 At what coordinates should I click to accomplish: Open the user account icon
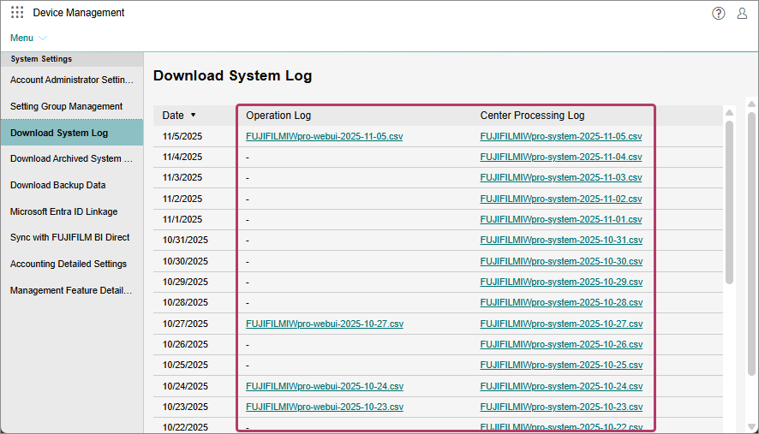click(x=742, y=13)
